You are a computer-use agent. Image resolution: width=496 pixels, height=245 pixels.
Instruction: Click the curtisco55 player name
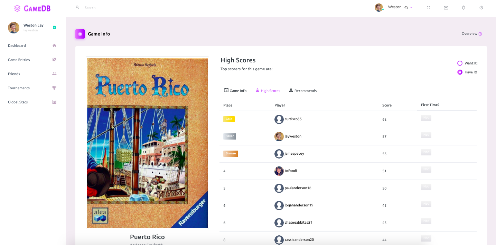click(293, 119)
